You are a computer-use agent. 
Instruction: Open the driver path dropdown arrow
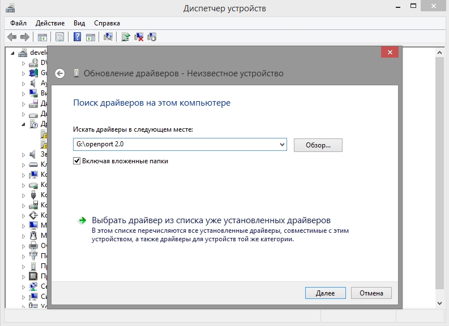click(x=282, y=144)
